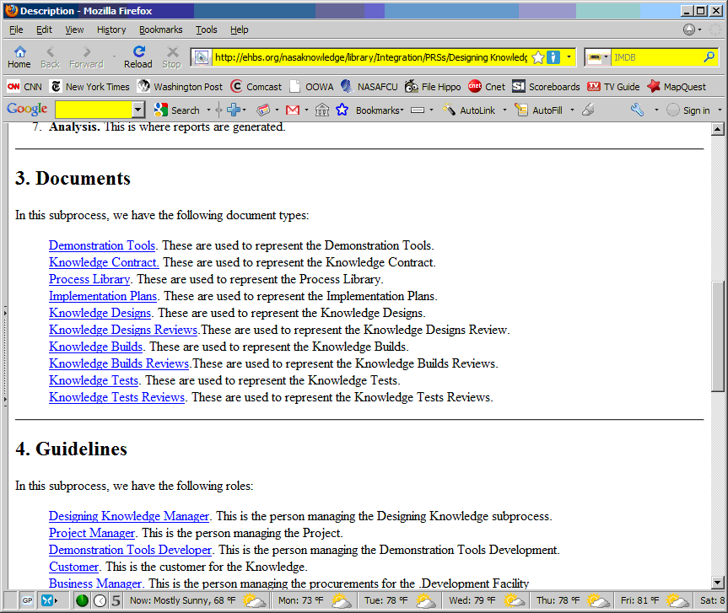
Task: Open the NASAFCU bookmark
Action: [x=369, y=87]
